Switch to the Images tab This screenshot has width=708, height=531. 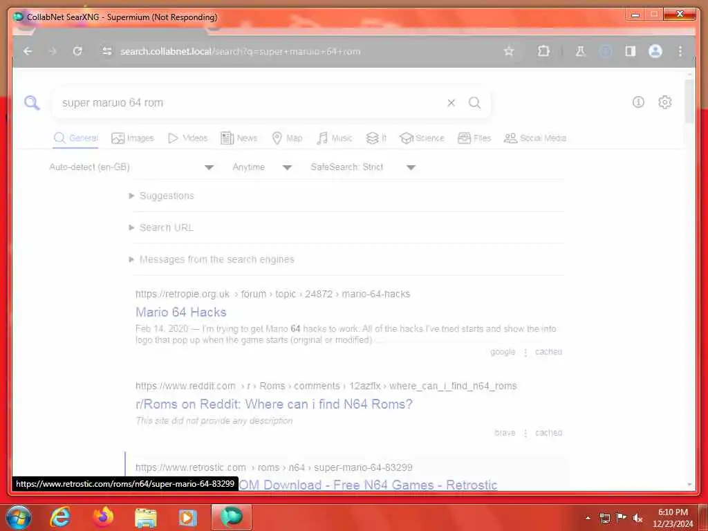point(133,138)
